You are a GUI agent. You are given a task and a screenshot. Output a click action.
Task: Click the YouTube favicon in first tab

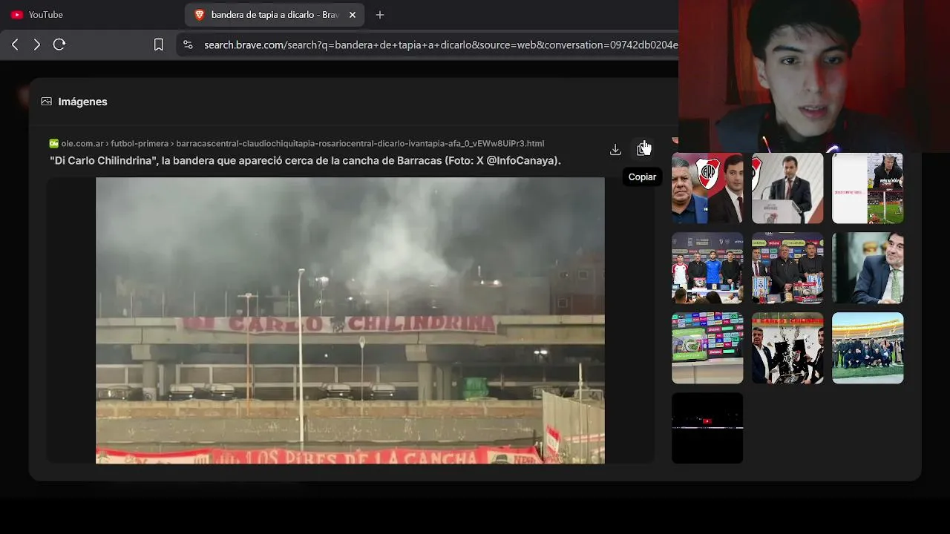coord(17,15)
